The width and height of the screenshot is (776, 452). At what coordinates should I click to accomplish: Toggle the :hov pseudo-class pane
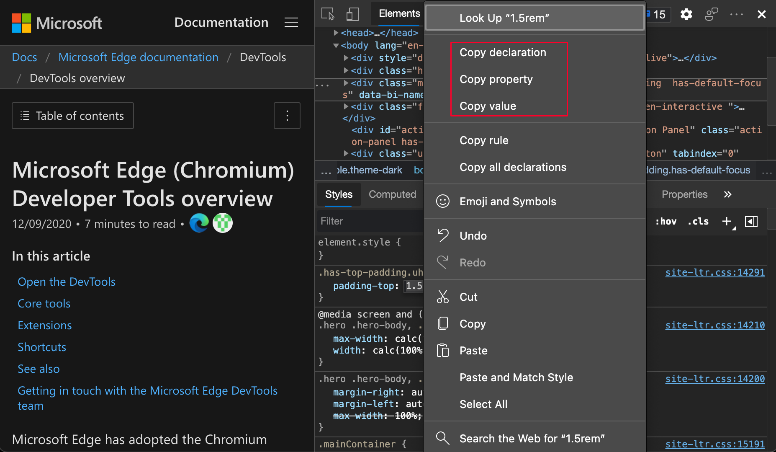point(666,221)
